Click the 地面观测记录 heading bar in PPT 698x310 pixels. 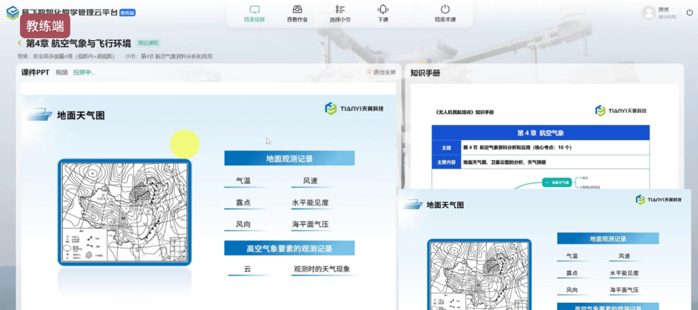pos(290,158)
